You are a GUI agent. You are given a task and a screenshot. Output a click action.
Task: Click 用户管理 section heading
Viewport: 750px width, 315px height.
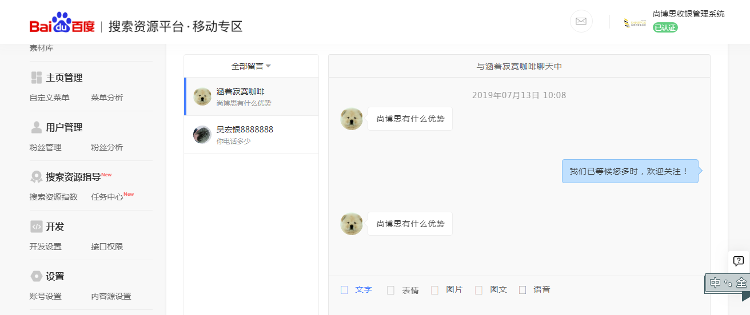point(64,127)
